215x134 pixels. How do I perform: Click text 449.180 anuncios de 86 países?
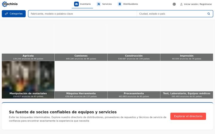point(81,59)
